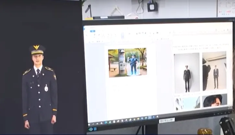Viewport: 235px width, 135px height.
Task: Click the highlighted tool button in the ribbon
Action: (123, 35)
